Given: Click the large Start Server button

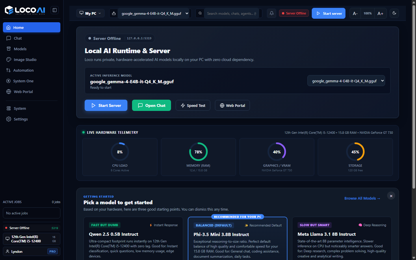Looking at the screenshot, I should [x=106, y=105].
